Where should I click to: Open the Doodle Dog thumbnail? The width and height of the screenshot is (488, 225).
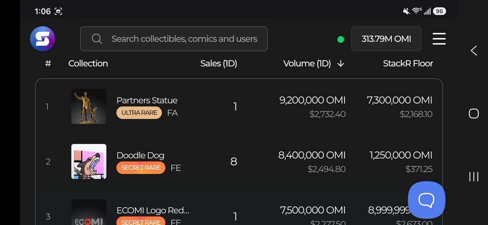[89, 161]
